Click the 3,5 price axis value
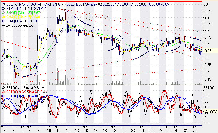218x133 pixels. (x=207, y=72)
